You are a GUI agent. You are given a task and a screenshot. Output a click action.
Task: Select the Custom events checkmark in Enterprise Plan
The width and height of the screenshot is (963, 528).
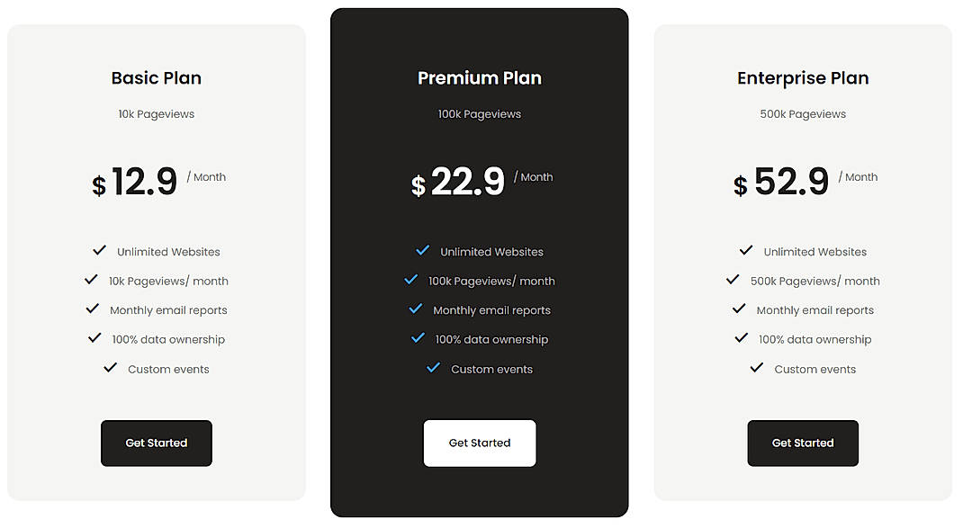[756, 368]
